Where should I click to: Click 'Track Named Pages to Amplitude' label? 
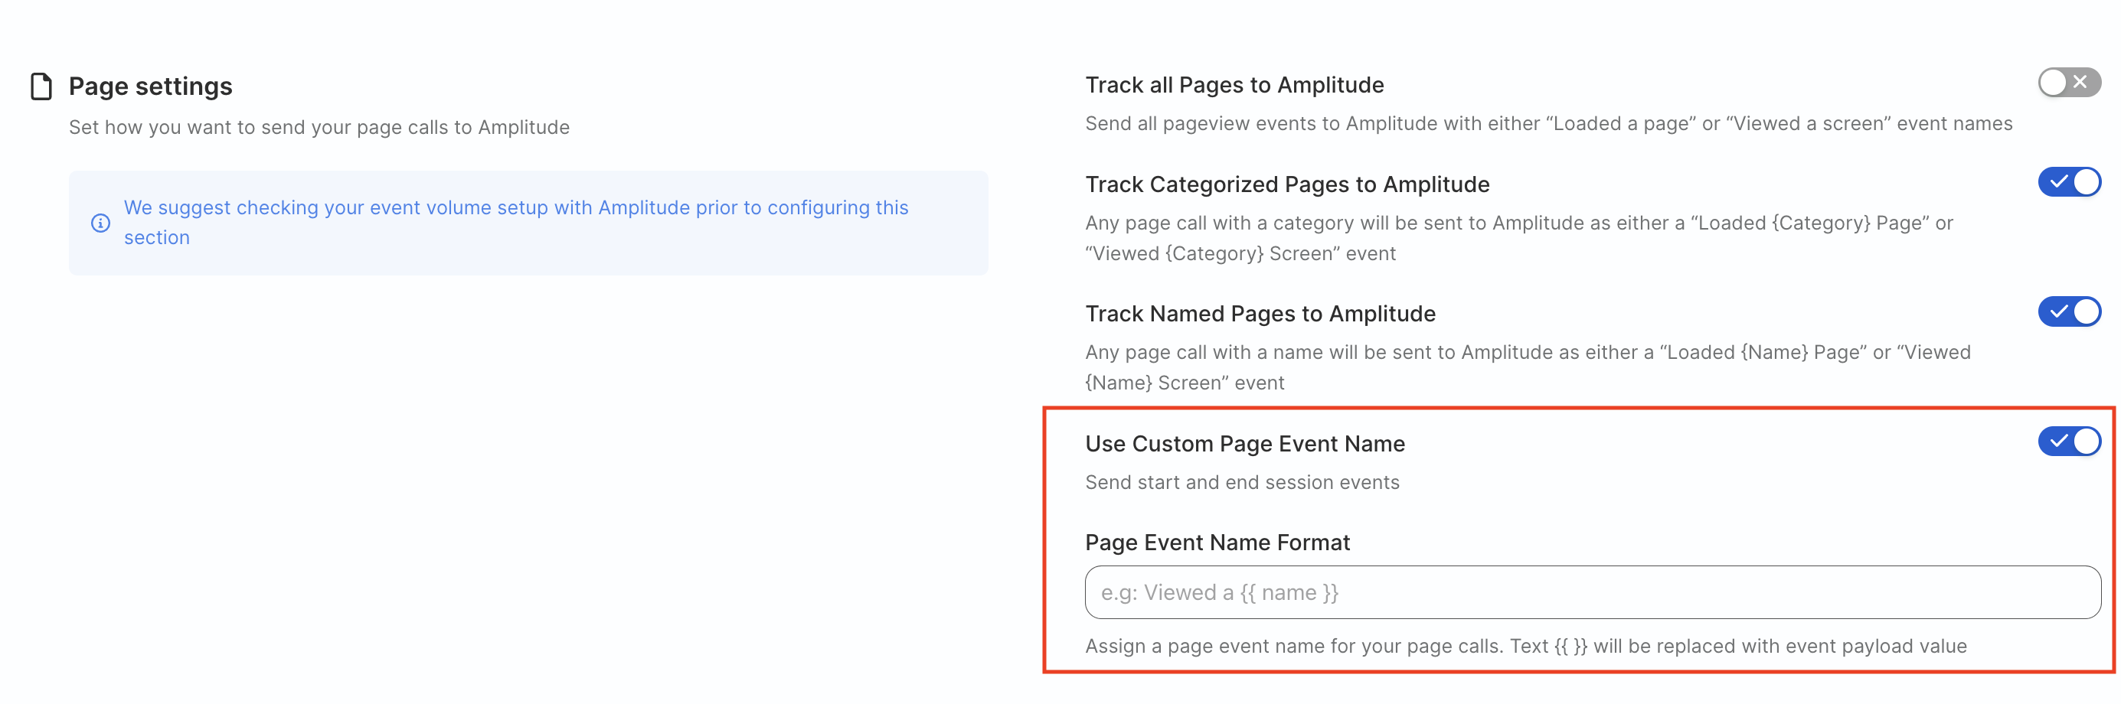tap(1260, 313)
